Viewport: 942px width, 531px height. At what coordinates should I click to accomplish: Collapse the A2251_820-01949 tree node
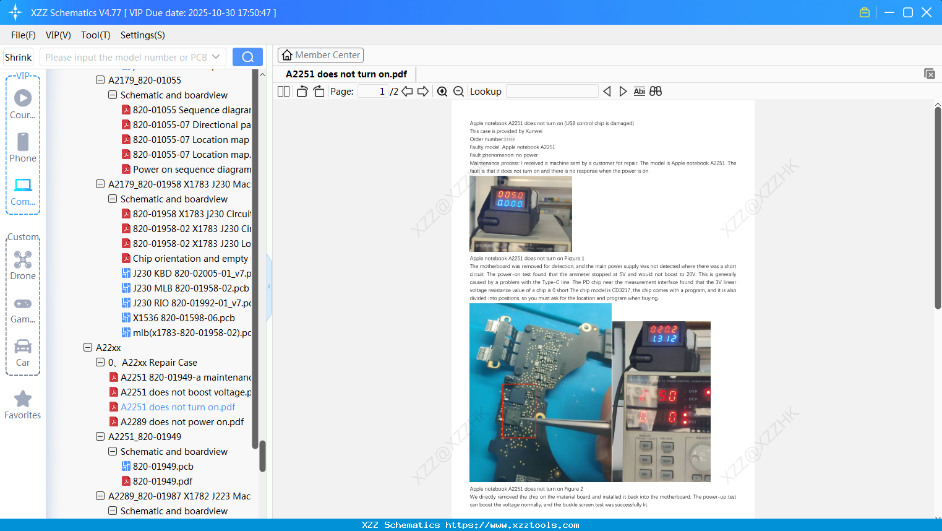100,436
